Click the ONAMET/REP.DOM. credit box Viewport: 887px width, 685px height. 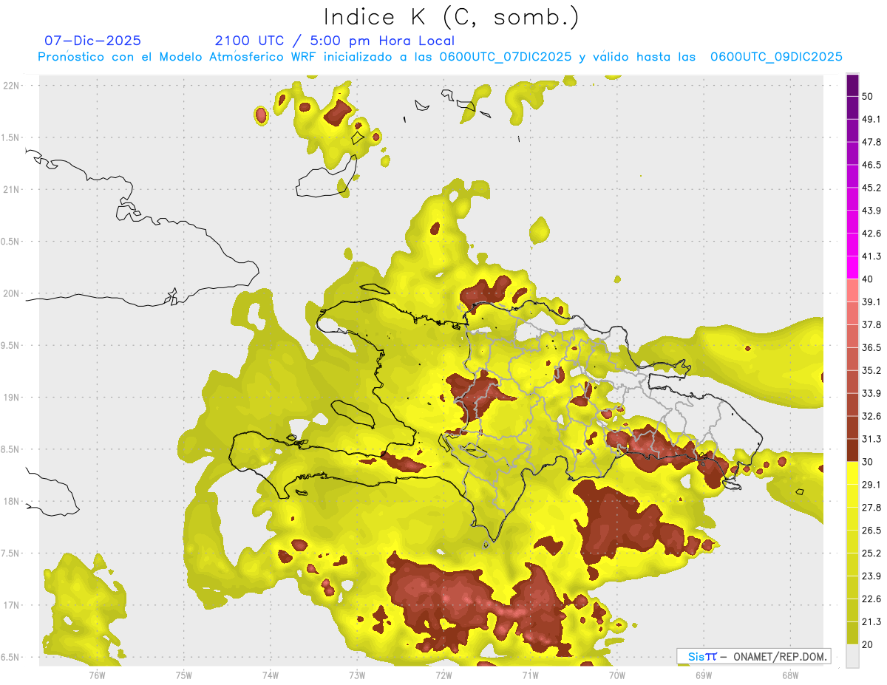(753, 656)
